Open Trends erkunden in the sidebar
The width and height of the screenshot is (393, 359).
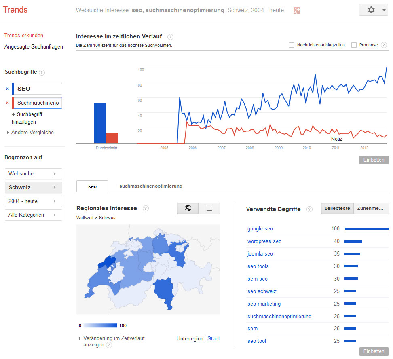tap(23, 35)
